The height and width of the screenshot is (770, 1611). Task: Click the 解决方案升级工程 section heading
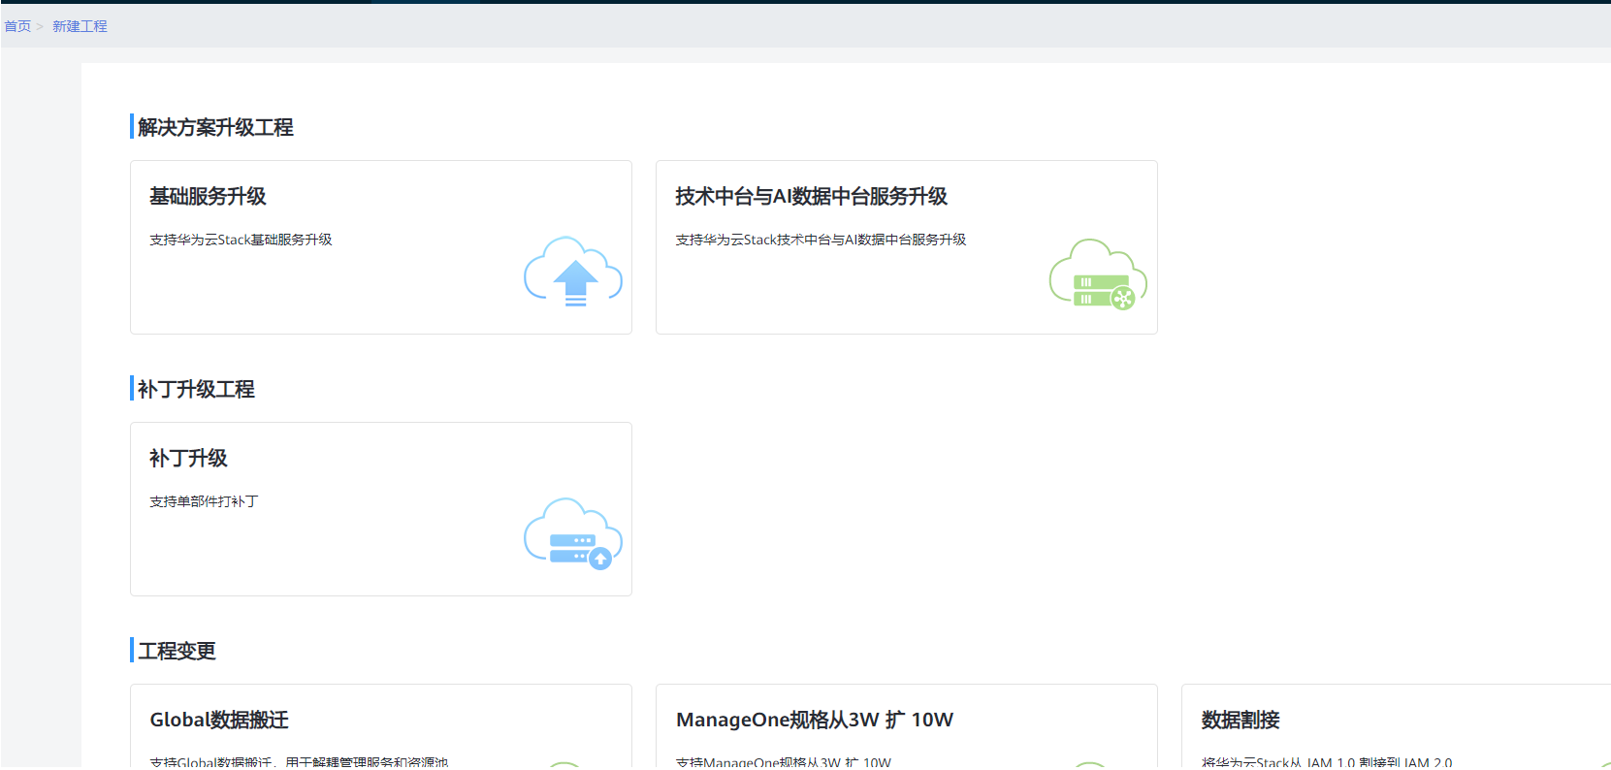tap(215, 127)
